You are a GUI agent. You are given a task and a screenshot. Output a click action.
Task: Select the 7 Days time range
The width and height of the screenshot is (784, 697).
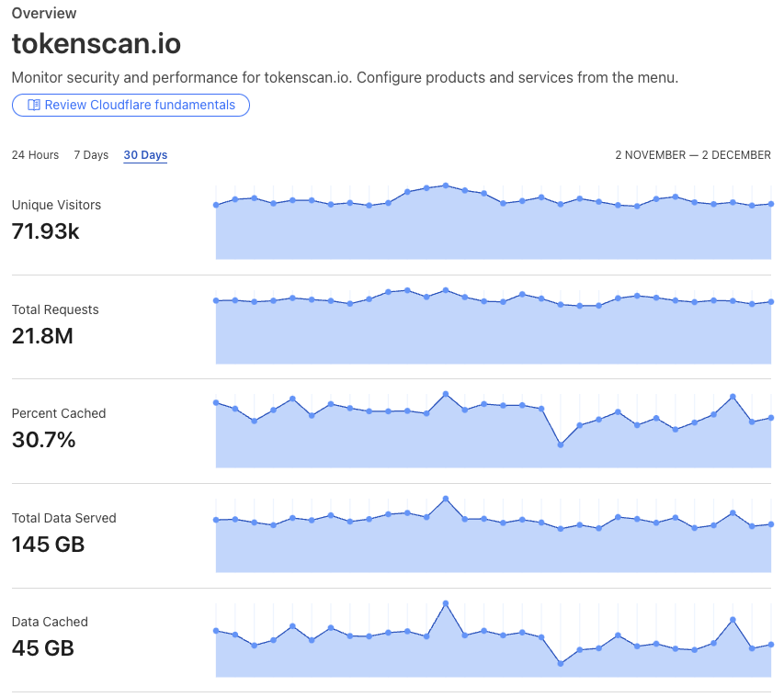pyautogui.click(x=91, y=155)
